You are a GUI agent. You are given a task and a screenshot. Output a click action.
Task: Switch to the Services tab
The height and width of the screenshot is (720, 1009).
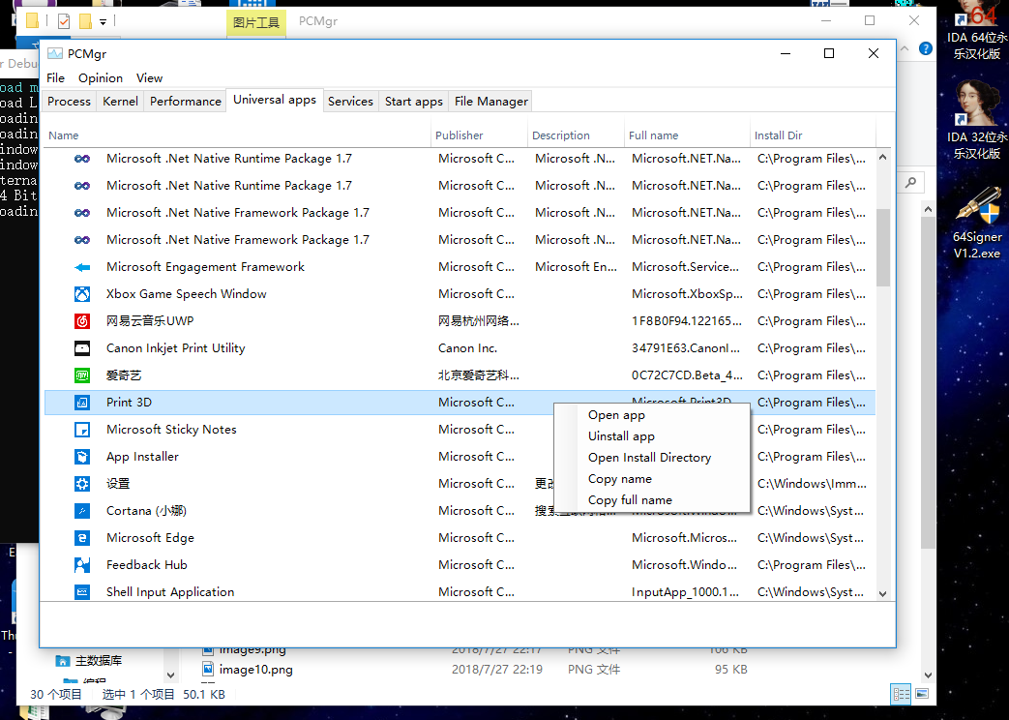(350, 101)
